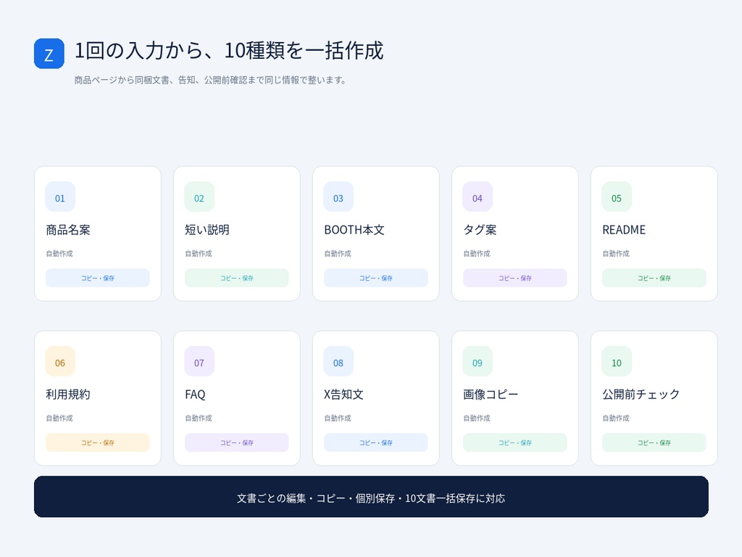742x557 pixels.
Task: Click 自動作成 label under 短い説明
Action: [x=199, y=253]
